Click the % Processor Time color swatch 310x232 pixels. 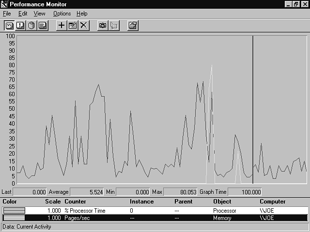pyautogui.click(x=14, y=211)
